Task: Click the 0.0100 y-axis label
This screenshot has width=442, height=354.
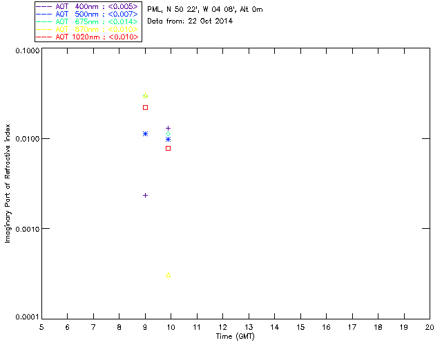Action: [x=28, y=139]
